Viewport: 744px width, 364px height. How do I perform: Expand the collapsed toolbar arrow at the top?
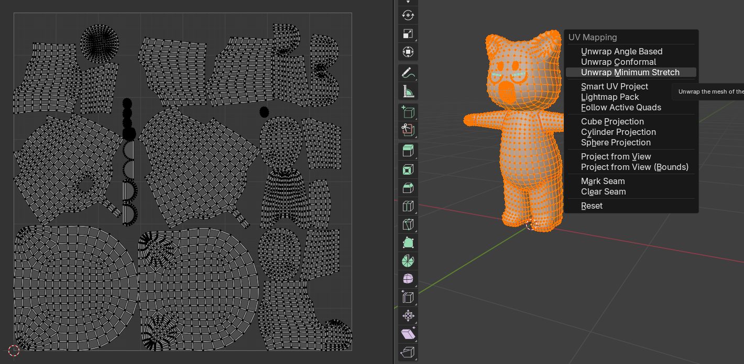(408, 3)
